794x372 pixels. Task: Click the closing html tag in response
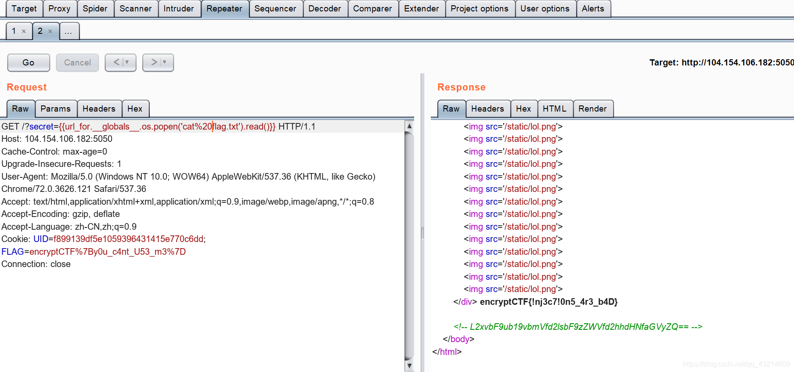(447, 352)
